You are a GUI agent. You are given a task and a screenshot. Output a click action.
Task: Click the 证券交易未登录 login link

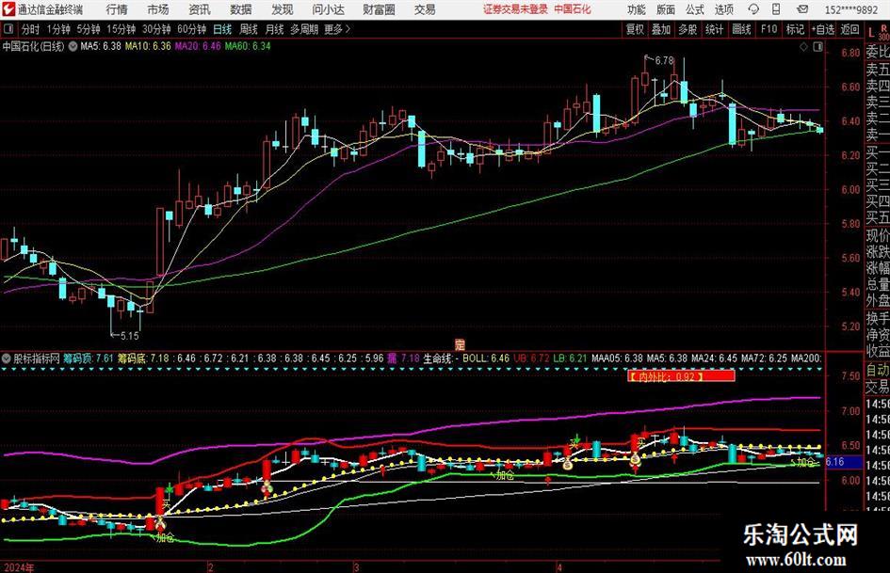(515, 9)
